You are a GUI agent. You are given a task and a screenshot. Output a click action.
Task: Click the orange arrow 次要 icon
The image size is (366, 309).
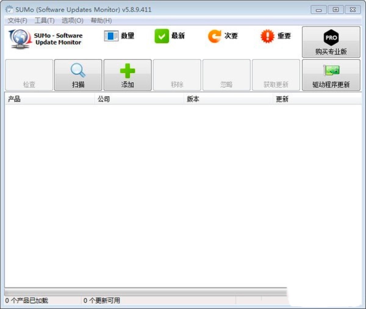click(215, 36)
